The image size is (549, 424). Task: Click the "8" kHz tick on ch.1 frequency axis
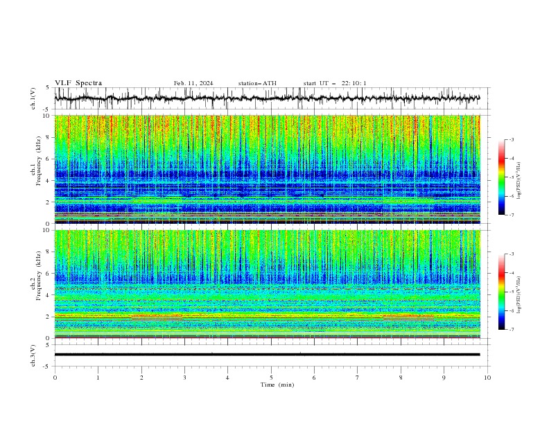pyautogui.click(x=49, y=137)
